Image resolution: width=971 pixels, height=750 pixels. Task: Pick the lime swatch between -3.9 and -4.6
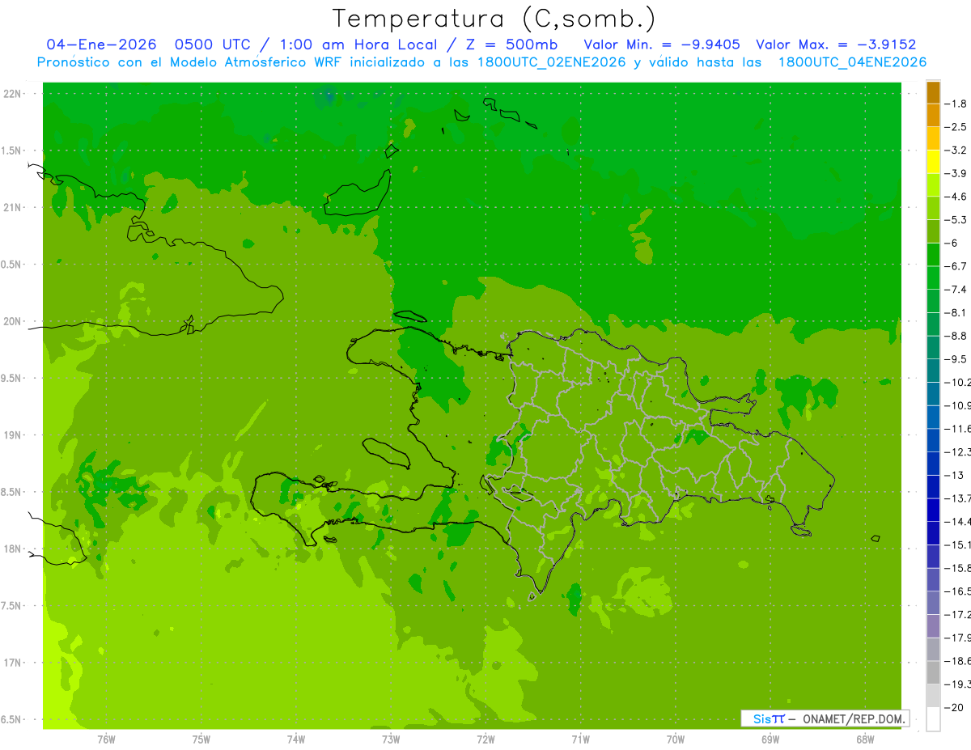[933, 185]
